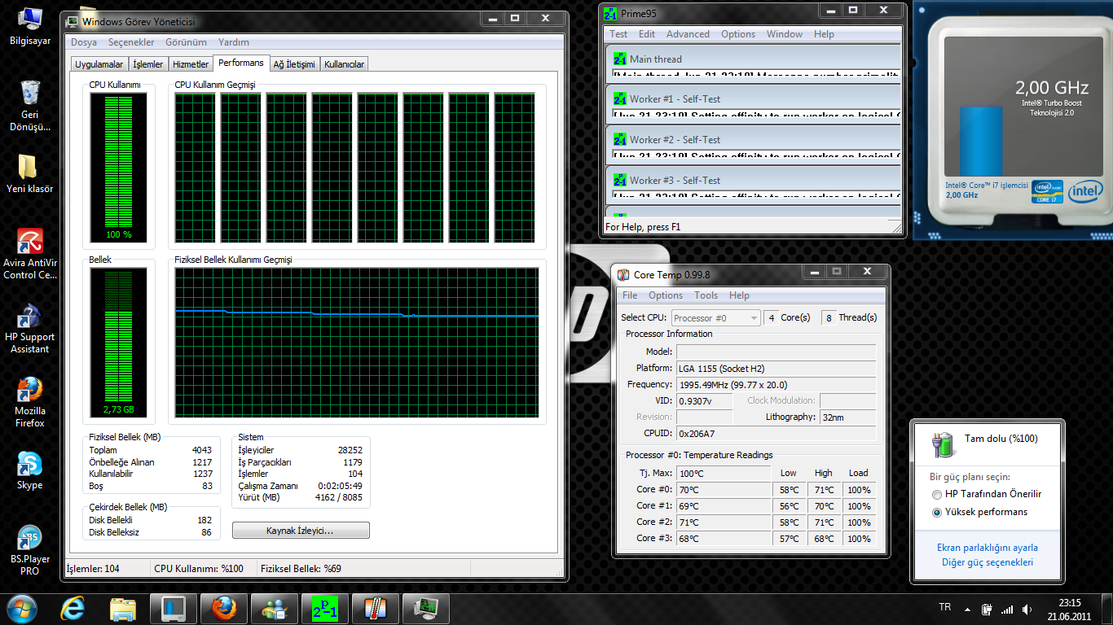The width and height of the screenshot is (1113, 625).
Task: Click the Kaynak İzleyici button
Action: pyautogui.click(x=301, y=531)
